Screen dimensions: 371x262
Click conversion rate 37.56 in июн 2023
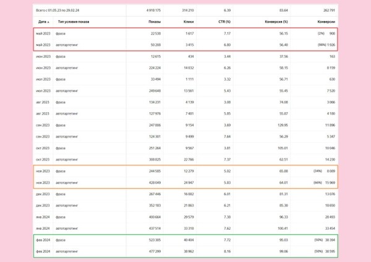coord(283,56)
